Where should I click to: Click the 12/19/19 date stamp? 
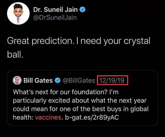(112, 80)
